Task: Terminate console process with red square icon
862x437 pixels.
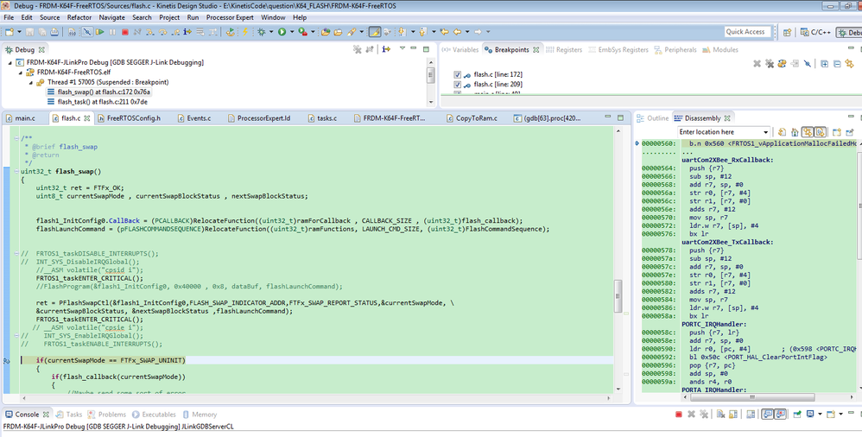Action: pyautogui.click(x=679, y=414)
